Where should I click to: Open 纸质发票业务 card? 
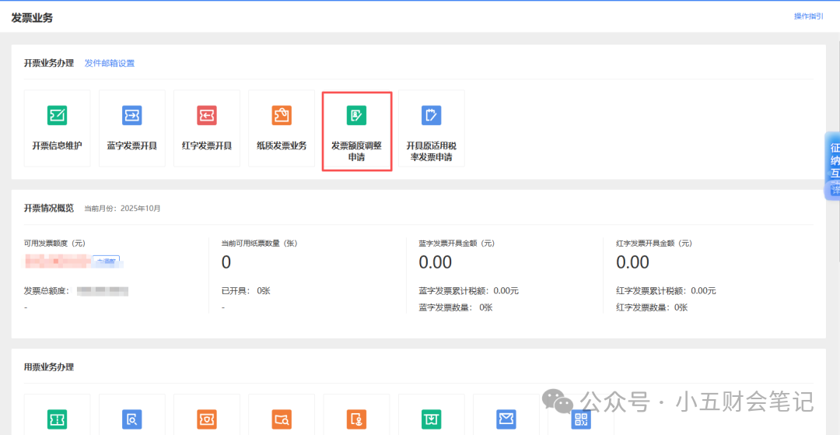tap(282, 128)
